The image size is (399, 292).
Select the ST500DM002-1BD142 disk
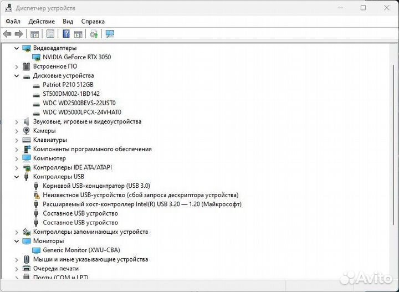71,94
